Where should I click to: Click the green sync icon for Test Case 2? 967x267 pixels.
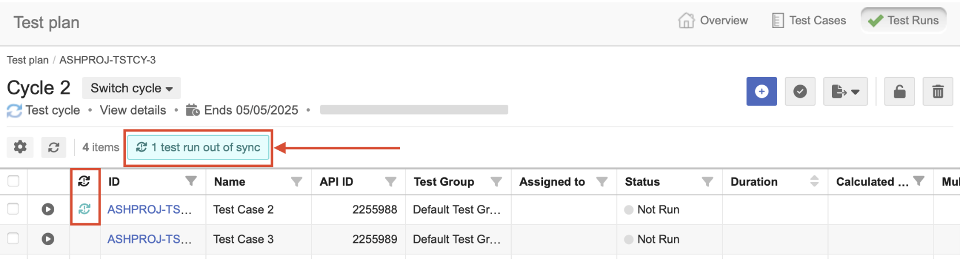(84, 209)
